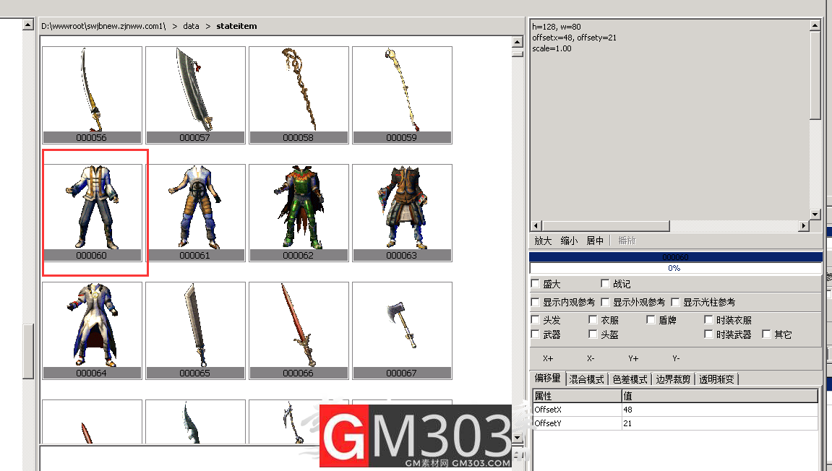Enable 显示外观参考 checkbox
Viewport: 832px width, 471px height.
[x=605, y=303]
